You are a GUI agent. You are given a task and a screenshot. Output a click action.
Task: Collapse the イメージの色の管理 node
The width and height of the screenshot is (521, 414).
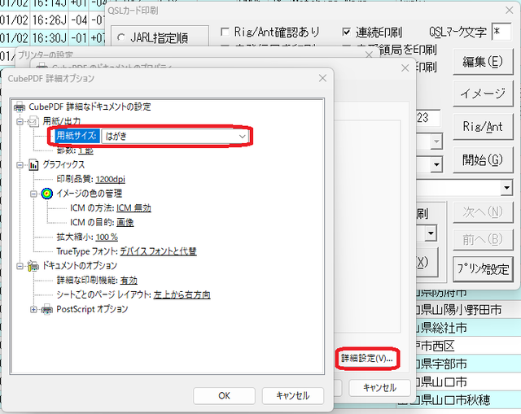(x=33, y=194)
